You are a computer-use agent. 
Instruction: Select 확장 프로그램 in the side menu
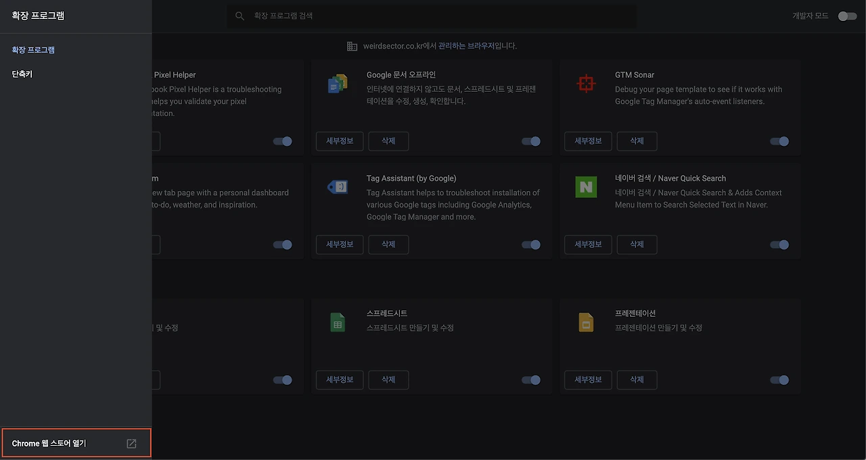point(33,50)
